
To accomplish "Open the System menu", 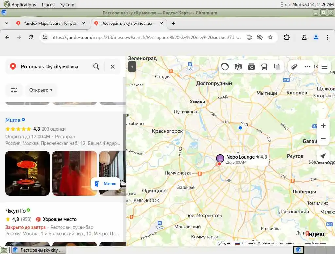I will pos(67,5).
